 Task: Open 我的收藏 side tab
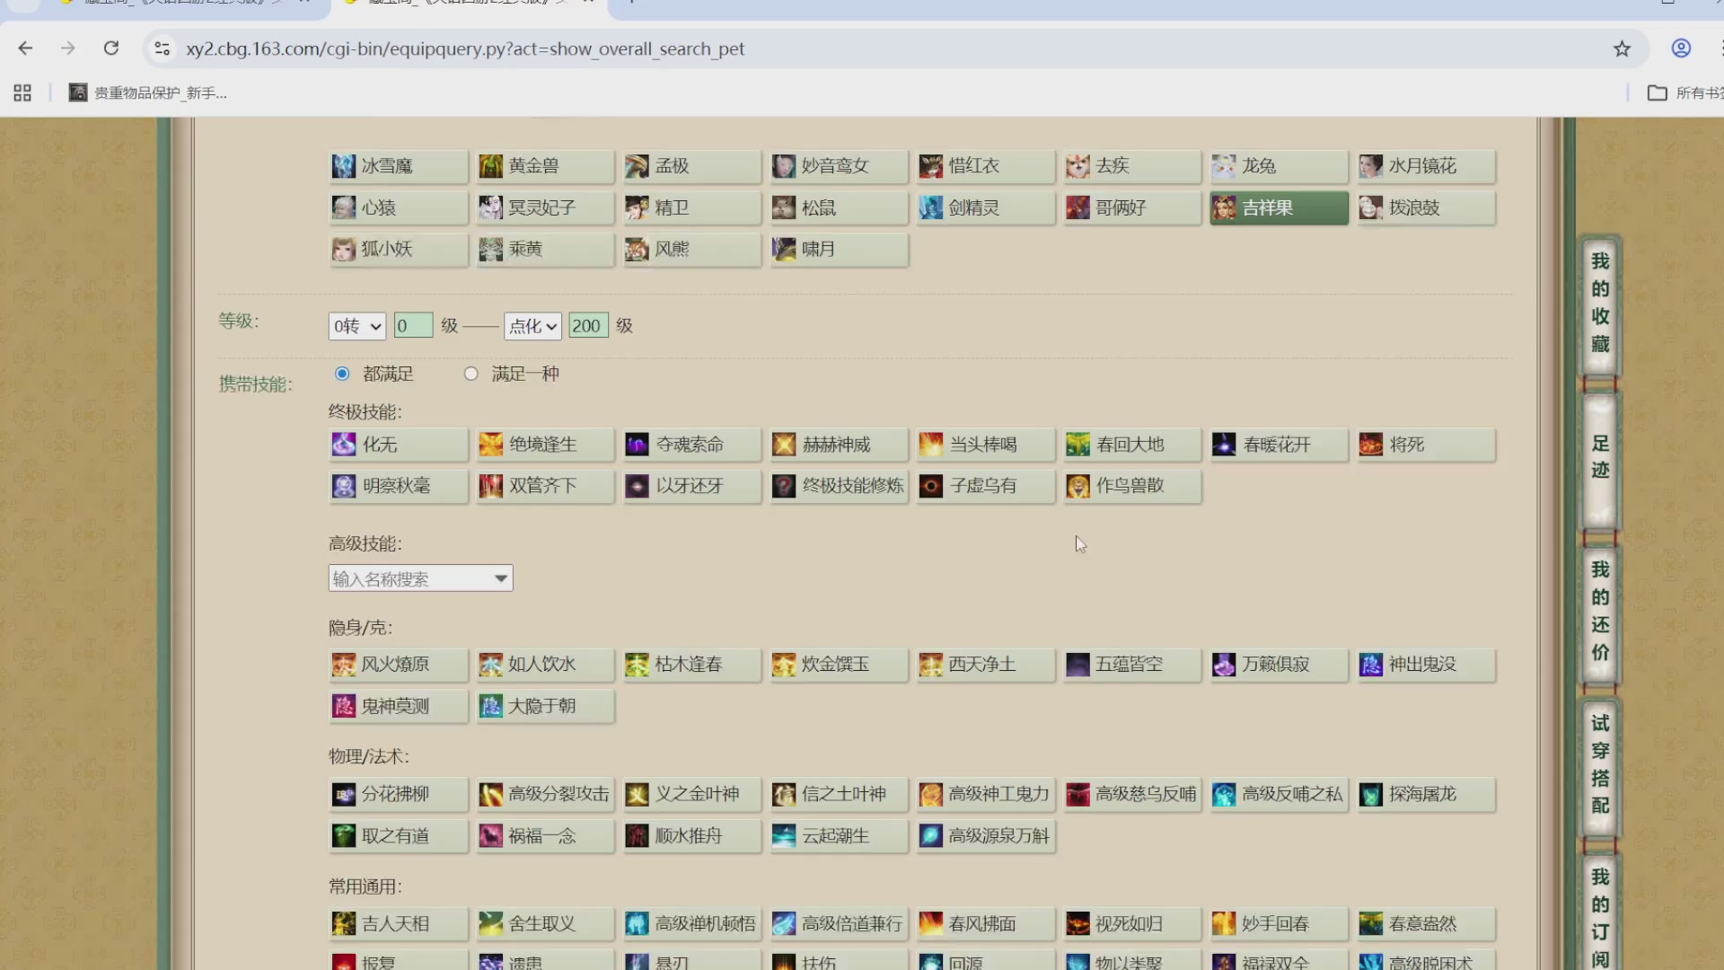[1600, 302]
